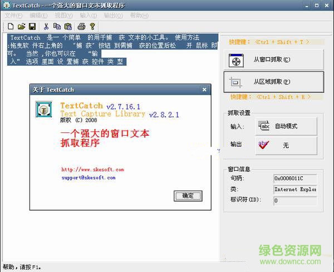Click the TextCatch logo in About dialog

pos(44,108)
